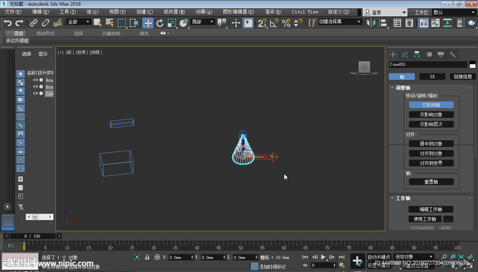Open the Mirror tool

[371, 23]
